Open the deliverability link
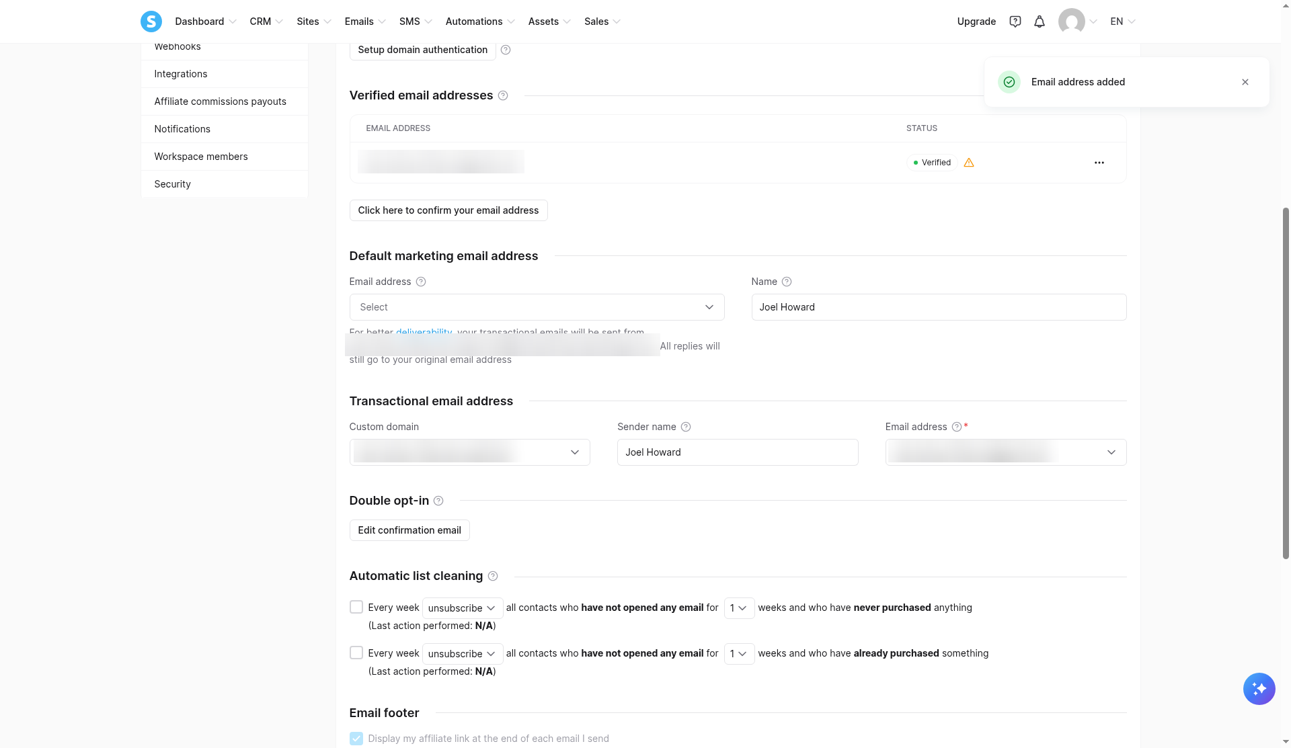This screenshot has width=1291, height=748. pyautogui.click(x=424, y=332)
